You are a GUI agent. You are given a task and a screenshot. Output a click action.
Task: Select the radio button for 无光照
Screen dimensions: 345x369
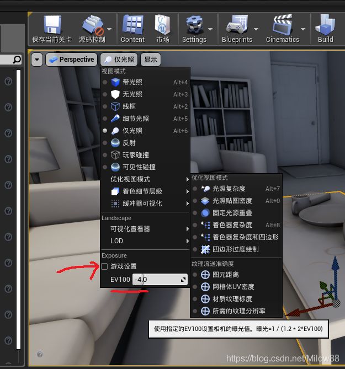coord(105,94)
